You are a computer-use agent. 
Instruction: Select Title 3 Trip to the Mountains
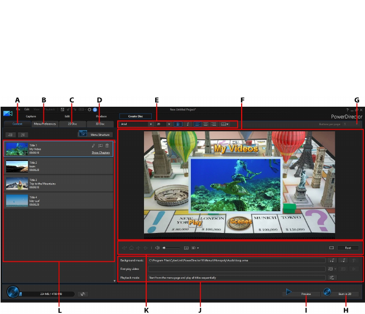point(59,183)
